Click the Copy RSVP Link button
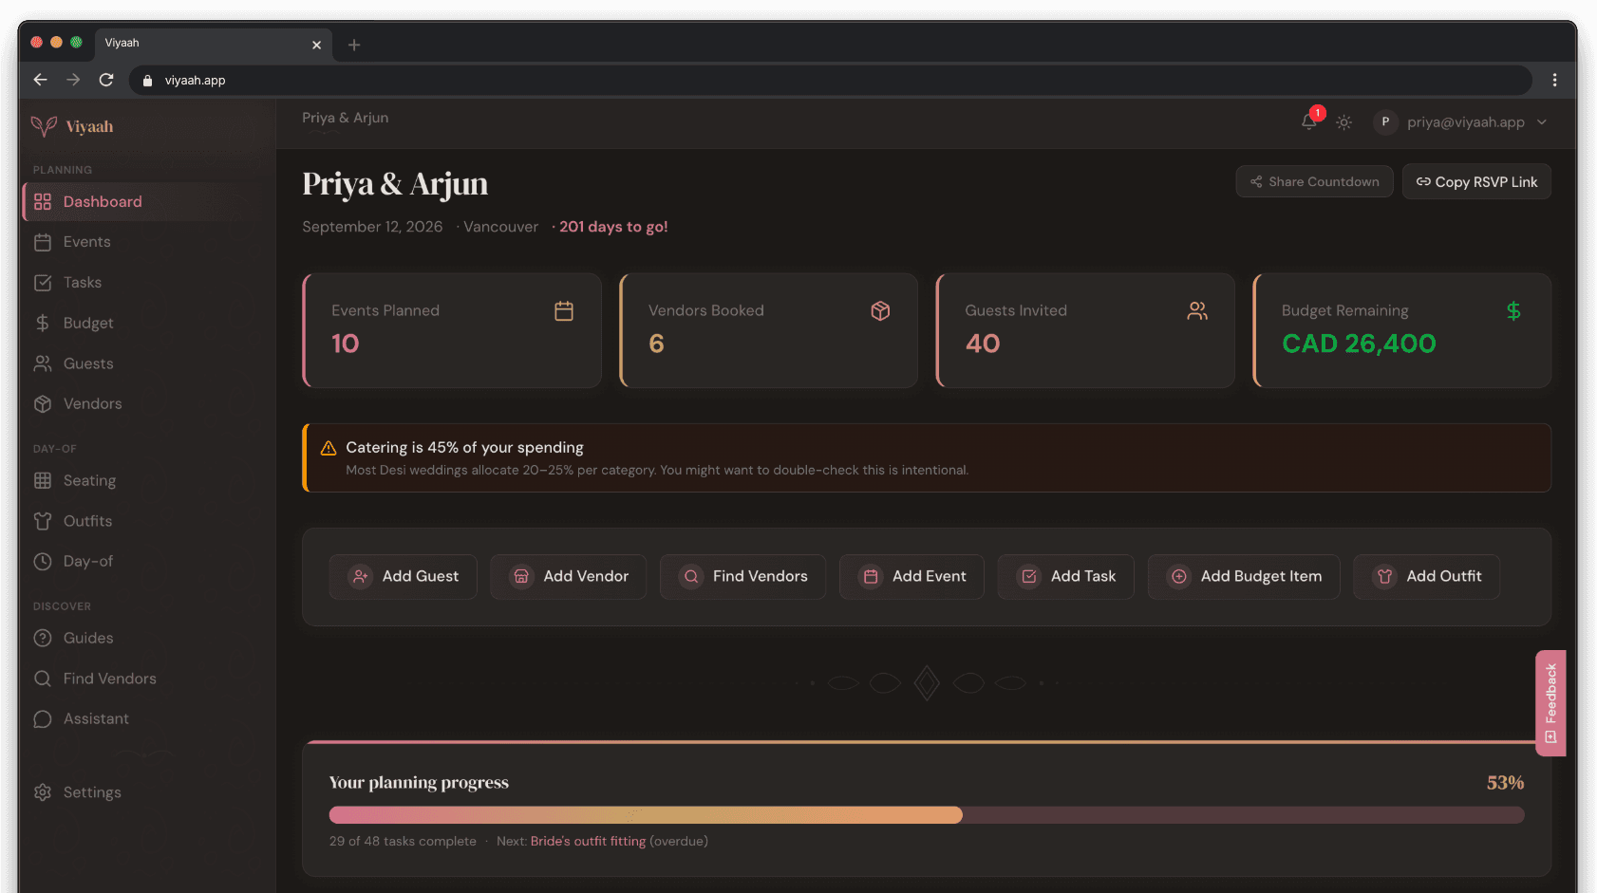Screen dimensions: 1597x893 (1476, 181)
